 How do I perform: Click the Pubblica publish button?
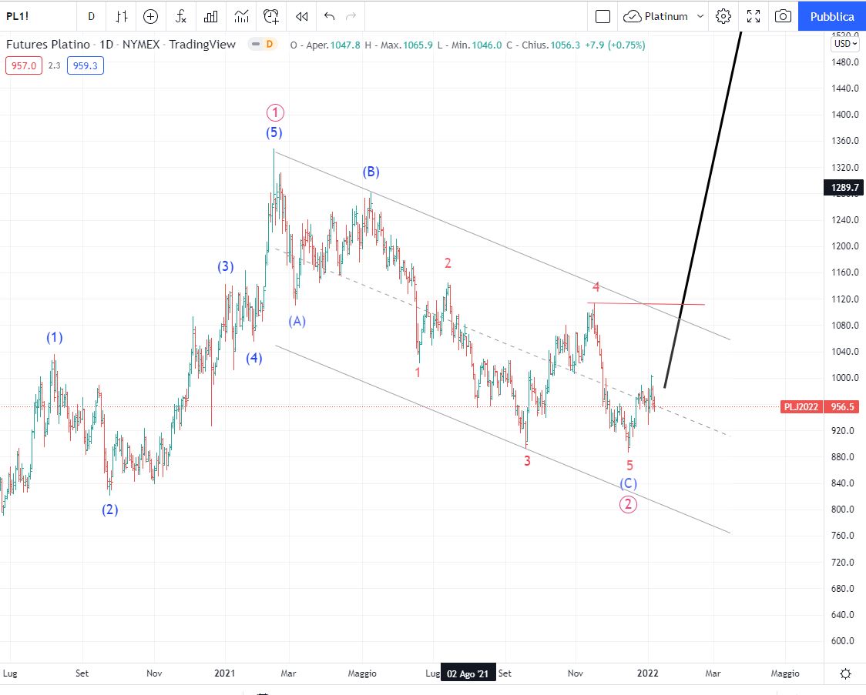pos(832,17)
